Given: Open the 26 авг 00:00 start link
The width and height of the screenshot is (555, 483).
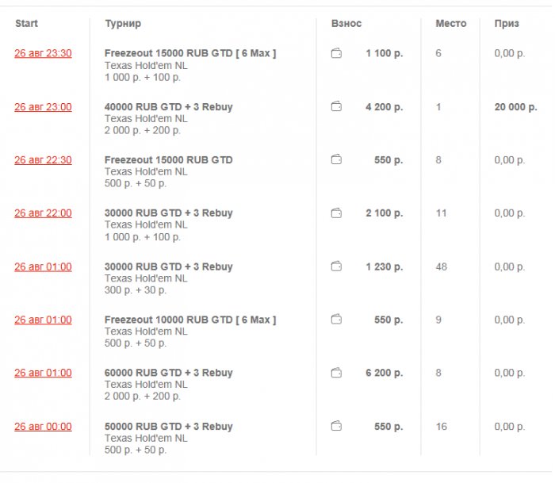Looking at the screenshot, I should pos(43,427).
